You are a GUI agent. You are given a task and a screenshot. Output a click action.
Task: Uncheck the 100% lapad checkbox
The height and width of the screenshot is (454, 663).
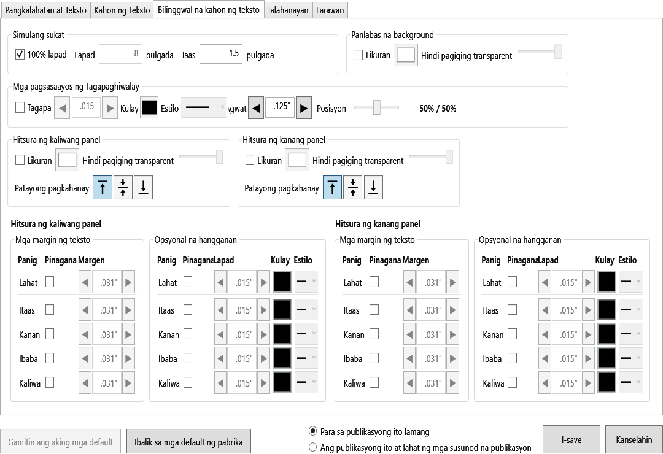[x=20, y=54]
